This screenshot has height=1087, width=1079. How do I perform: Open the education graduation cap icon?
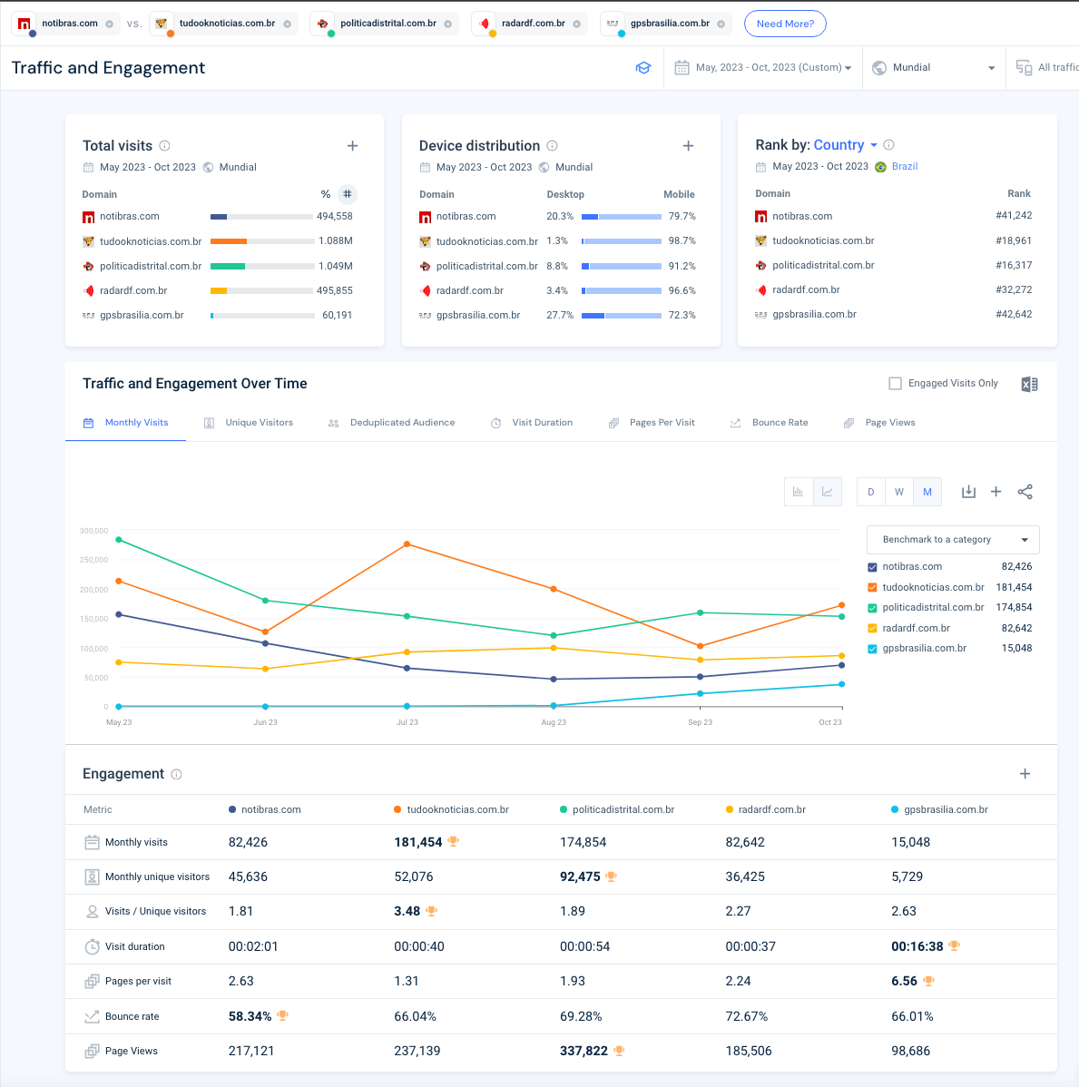pyautogui.click(x=643, y=68)
